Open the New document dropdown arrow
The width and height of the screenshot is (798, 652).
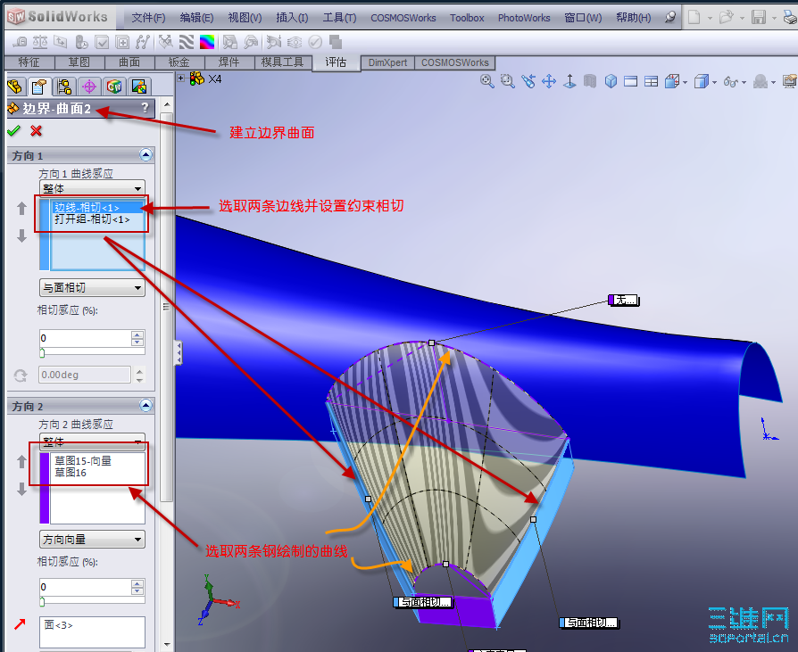tap(710, 18)
